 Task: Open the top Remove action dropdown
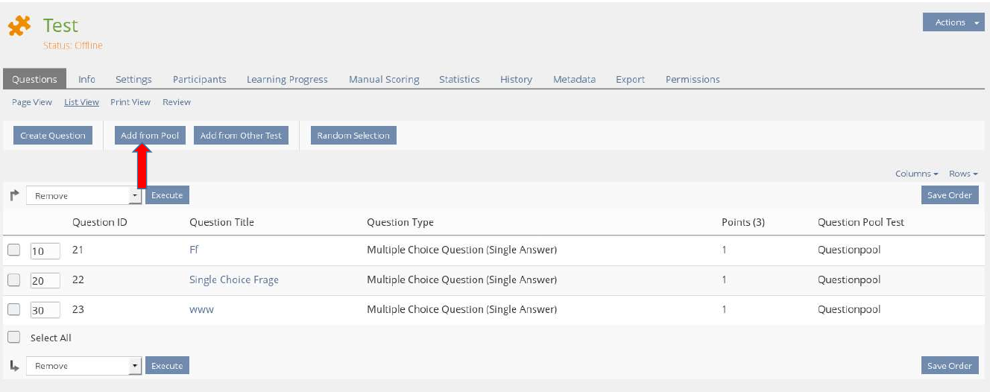tap(83, 195)
